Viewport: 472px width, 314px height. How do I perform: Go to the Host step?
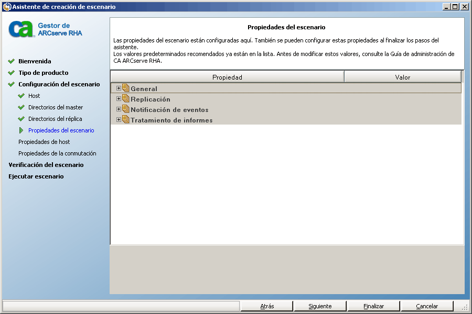tap(34, 96)
